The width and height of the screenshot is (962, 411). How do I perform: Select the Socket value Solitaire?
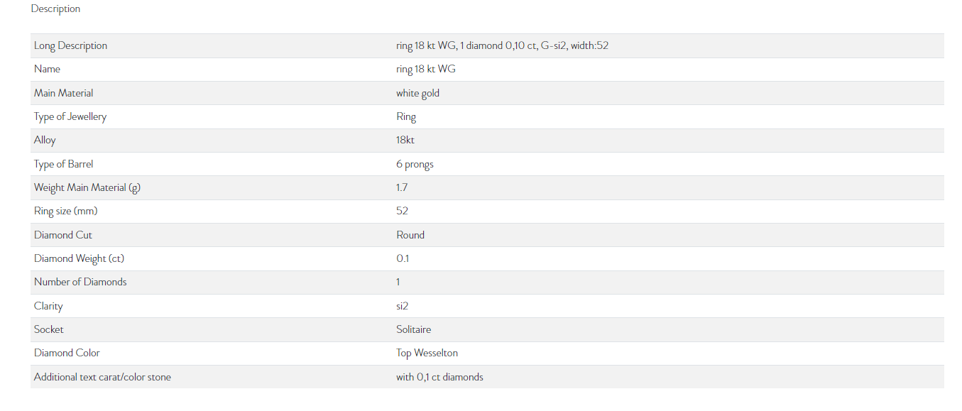(414, 329)
